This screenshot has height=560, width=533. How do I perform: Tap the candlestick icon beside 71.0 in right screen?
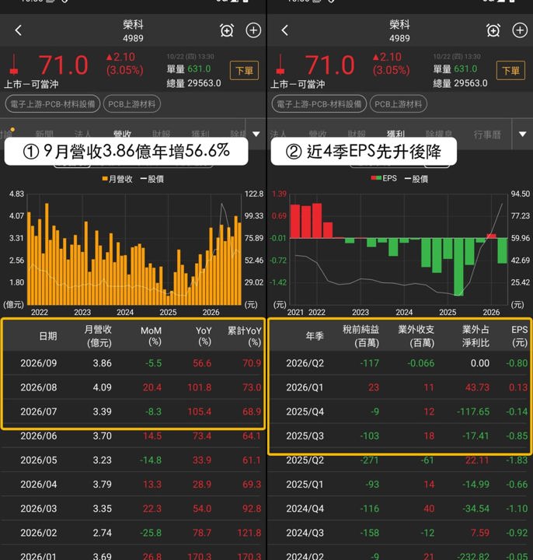[280, 65]
